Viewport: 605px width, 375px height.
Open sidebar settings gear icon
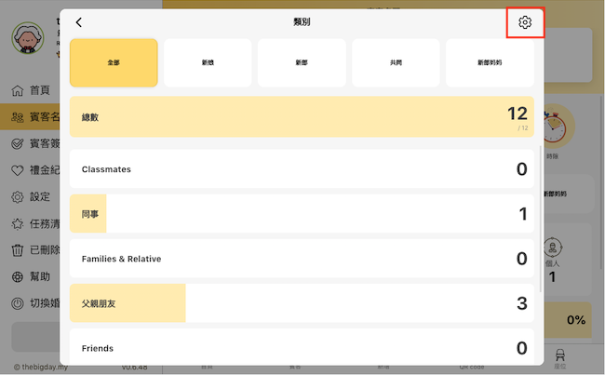pos(18,197)
